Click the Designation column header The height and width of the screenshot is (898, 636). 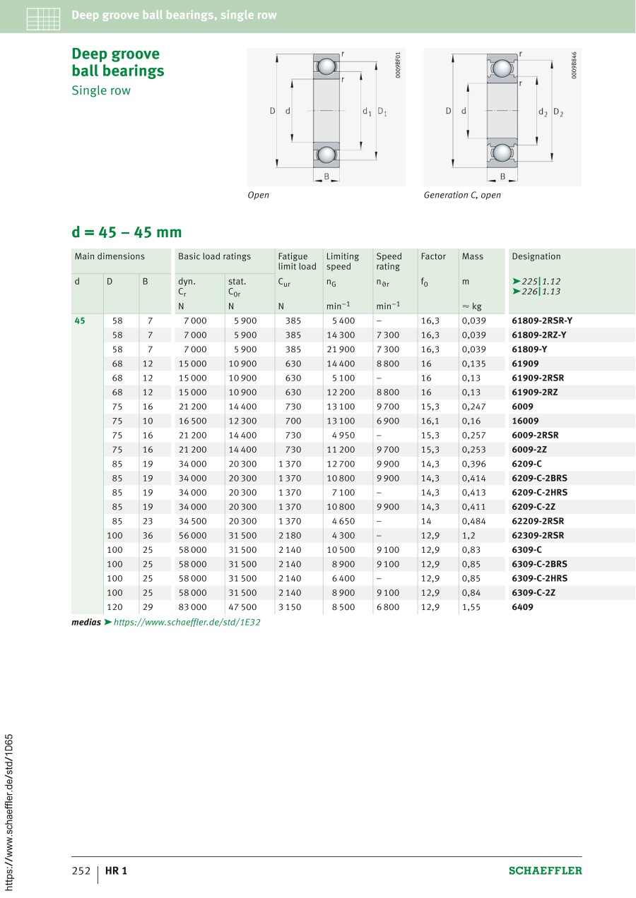(x=536, y=256)
